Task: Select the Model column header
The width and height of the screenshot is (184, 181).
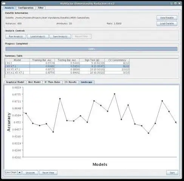Action: tap(17, 60)
